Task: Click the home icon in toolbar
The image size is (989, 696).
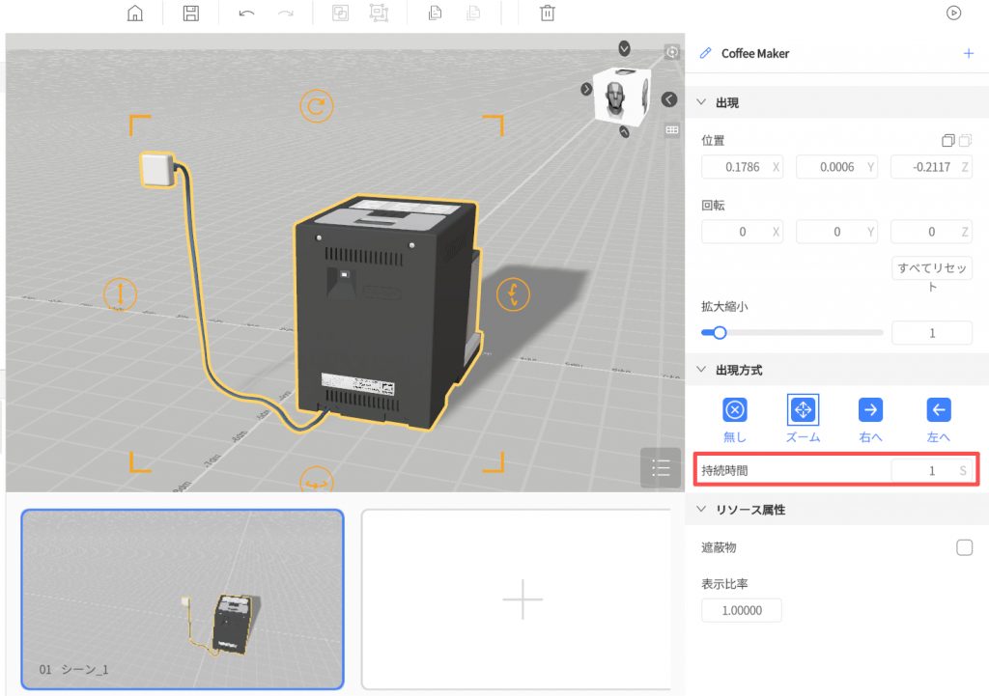Action: [136, 14]
